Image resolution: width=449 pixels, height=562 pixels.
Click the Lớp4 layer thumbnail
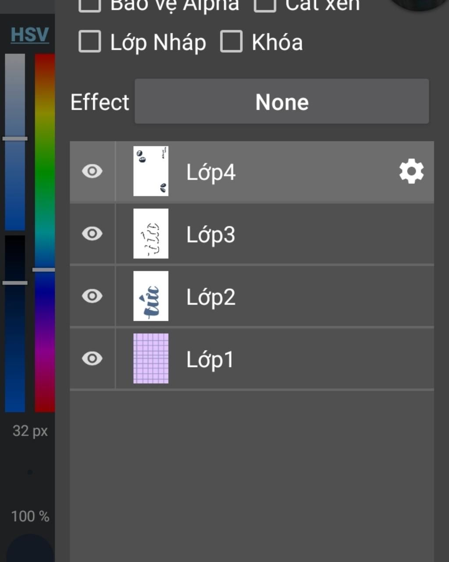click(x=151, y=171)
